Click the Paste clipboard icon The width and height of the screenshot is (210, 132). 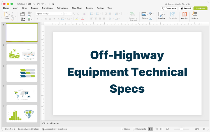[x=6, y=14]
